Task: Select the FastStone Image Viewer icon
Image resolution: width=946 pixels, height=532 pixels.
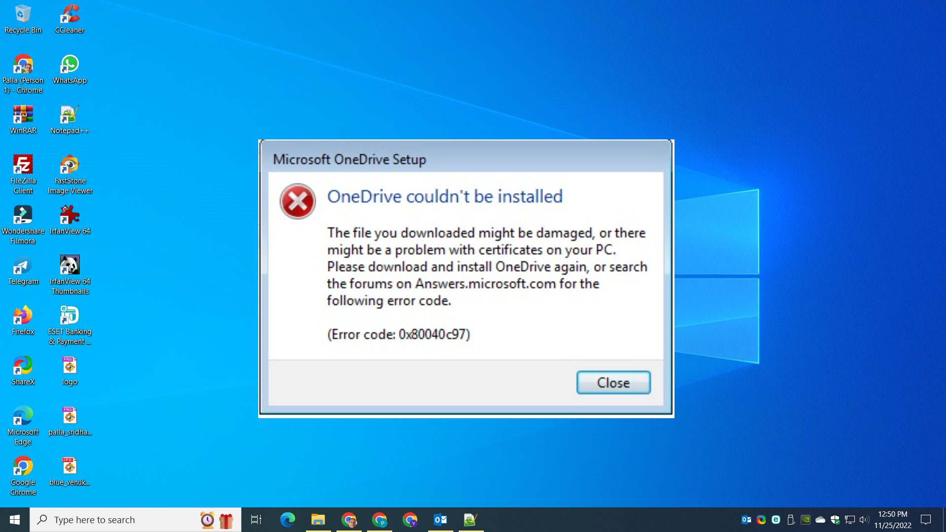Action: (x=69, y=175)
